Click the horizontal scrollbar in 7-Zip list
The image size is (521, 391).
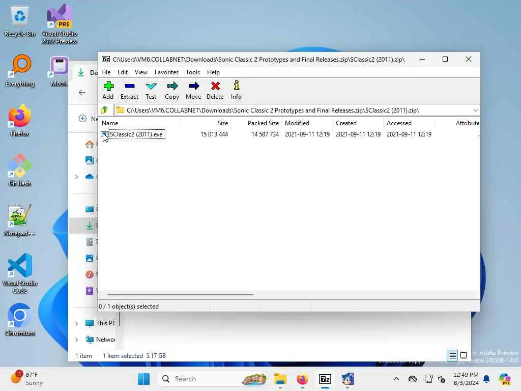point(180,295)
